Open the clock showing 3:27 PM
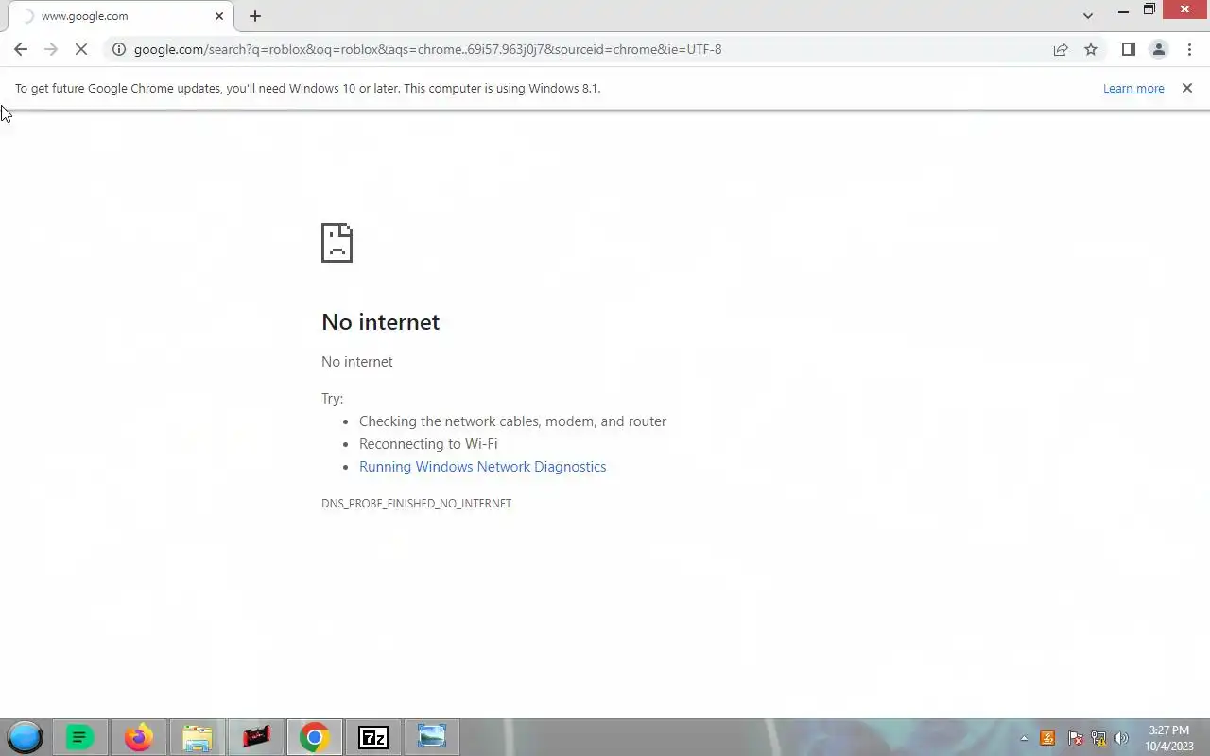This screenshot has width=1210, height=756. pos(1168,738)
